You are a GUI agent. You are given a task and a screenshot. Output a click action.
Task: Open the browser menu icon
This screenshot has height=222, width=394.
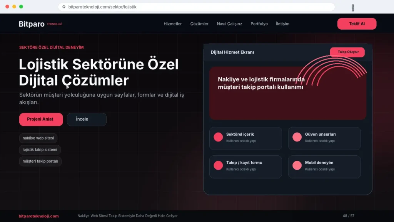[x=353, y=8]
